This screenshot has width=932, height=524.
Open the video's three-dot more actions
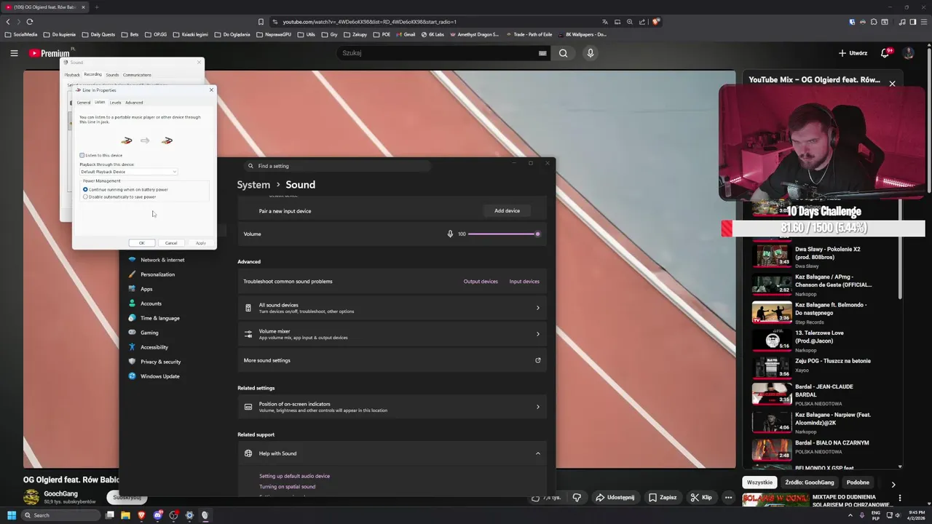(x=728, y=498)
